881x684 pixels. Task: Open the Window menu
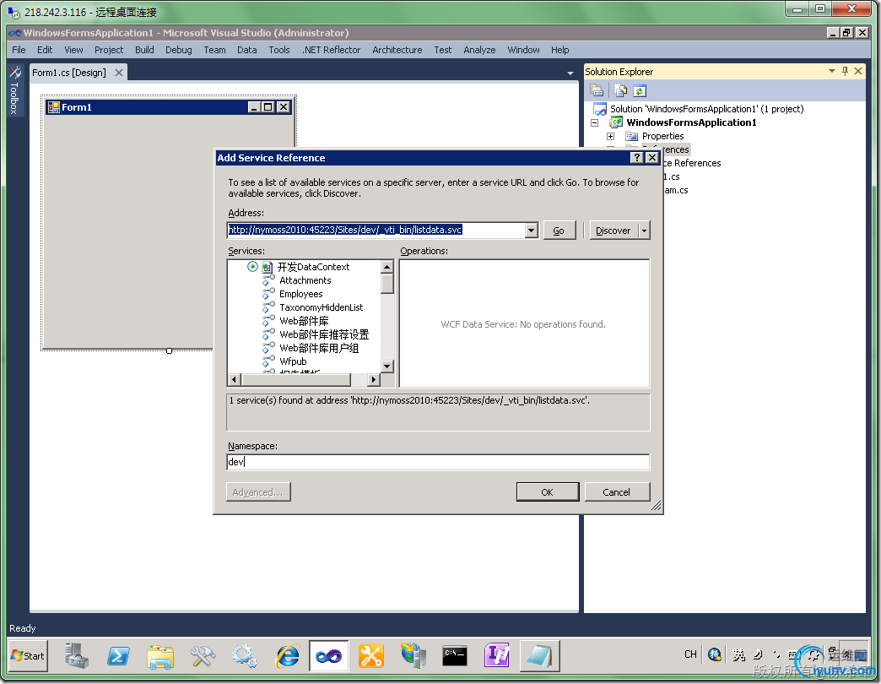coord(523,50)
